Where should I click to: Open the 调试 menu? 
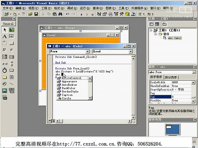pos(72,8)
